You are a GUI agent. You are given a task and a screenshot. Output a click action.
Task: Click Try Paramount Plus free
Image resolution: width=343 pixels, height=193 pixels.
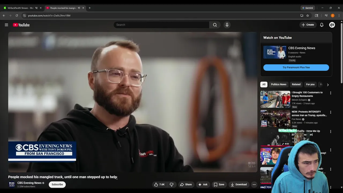(x=296, y=68)
